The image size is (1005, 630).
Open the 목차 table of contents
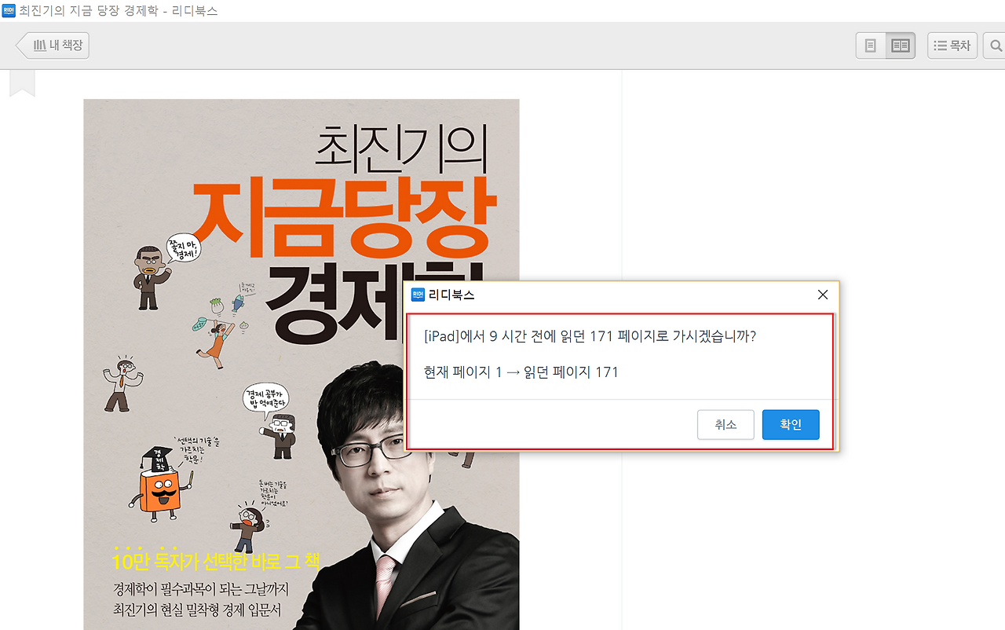952,45
